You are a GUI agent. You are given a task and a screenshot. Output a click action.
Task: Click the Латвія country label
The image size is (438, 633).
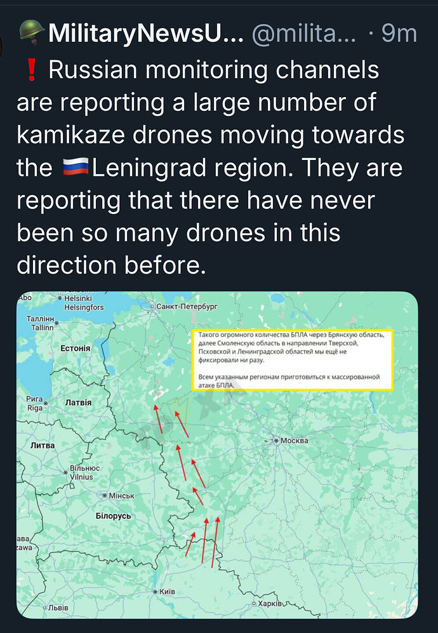pyautogui.click(x=79, y=403)
